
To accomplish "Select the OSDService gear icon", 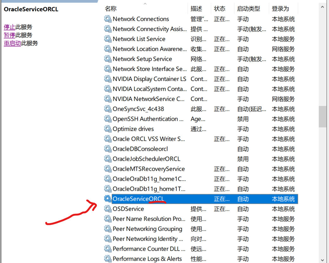I will 108,209.
